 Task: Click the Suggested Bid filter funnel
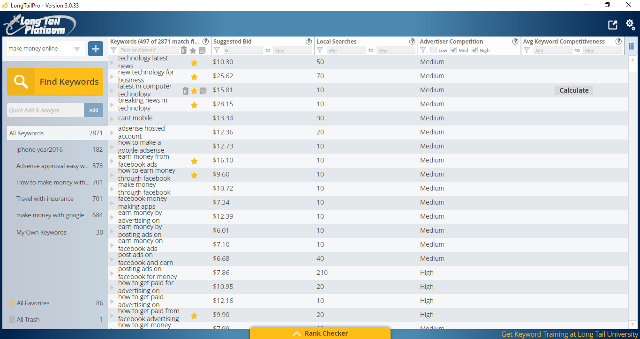pos(217,50)
